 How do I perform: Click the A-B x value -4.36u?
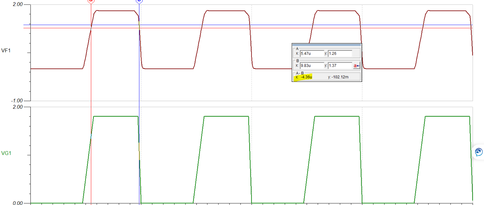pyautogui.click(x=306, y=77)
